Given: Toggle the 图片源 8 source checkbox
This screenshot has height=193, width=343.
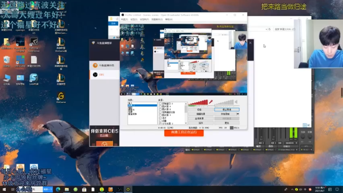Looking at the screenshot, I should (x=160, y=109).
